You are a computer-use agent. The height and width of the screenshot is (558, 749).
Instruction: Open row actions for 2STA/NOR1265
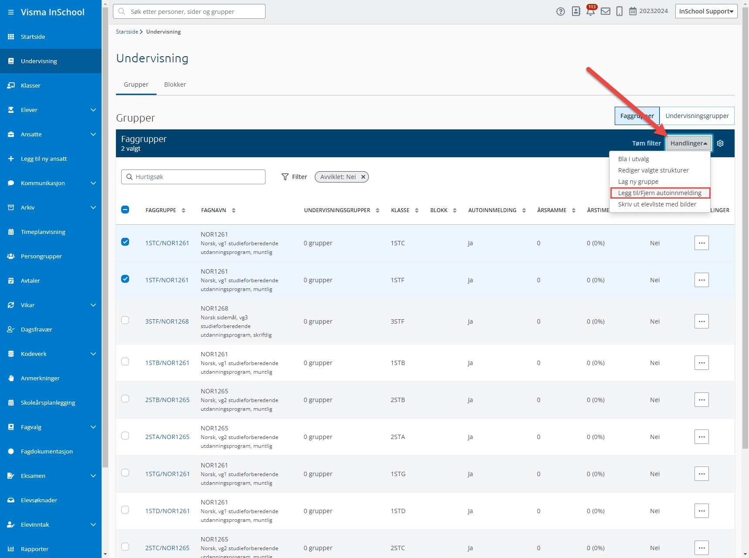[701, 437]
